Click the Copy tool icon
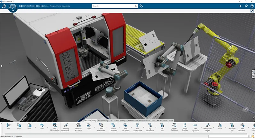Image resolution: width=255 pixels, height=138 pixels. click(19, 125)
